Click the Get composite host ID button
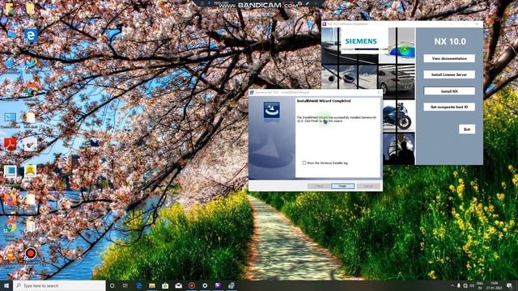Image resolution: width=518 pixels, height=291 pixels. pos(449,107)
